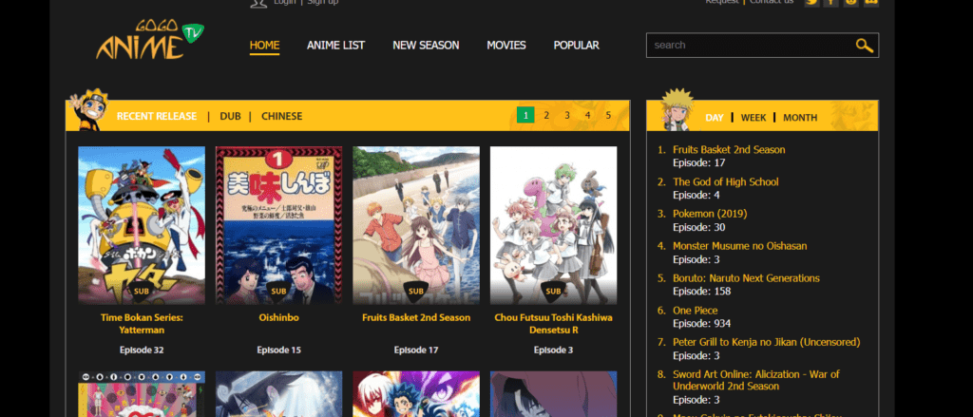This screenshot has height=417, width=973.
Task: Switch to the DUB tab
Action: [230, 116]
